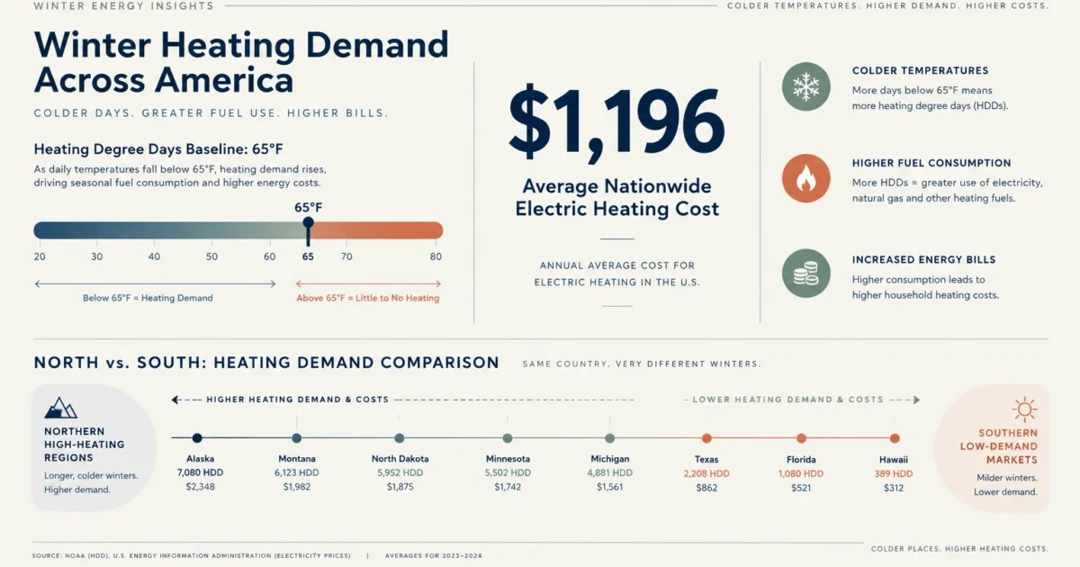Click the $1,561 cost for Michigan
Viewport: 1080px width, 567px height.
tap(610, 488)
